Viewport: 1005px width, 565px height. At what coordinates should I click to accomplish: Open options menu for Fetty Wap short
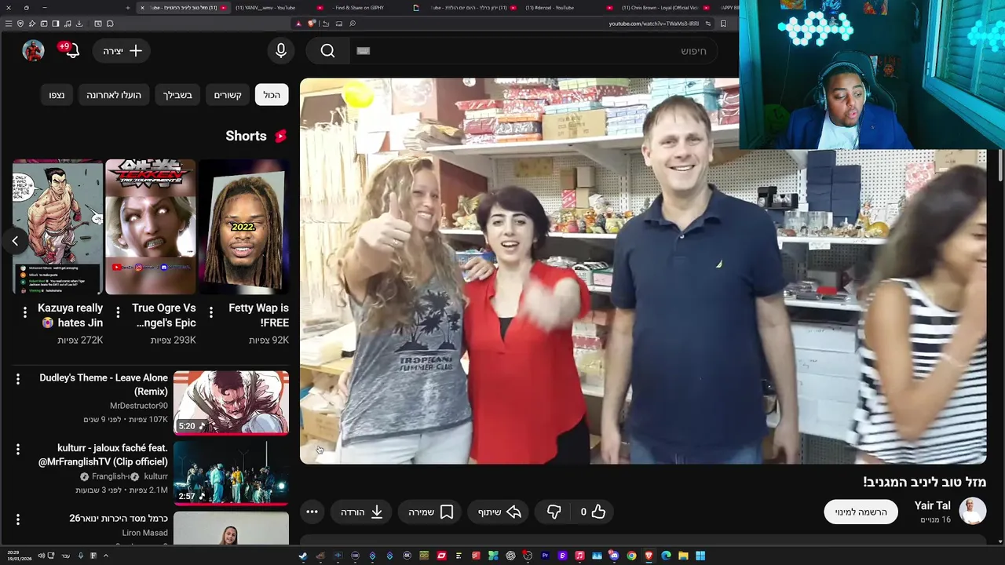210,312
